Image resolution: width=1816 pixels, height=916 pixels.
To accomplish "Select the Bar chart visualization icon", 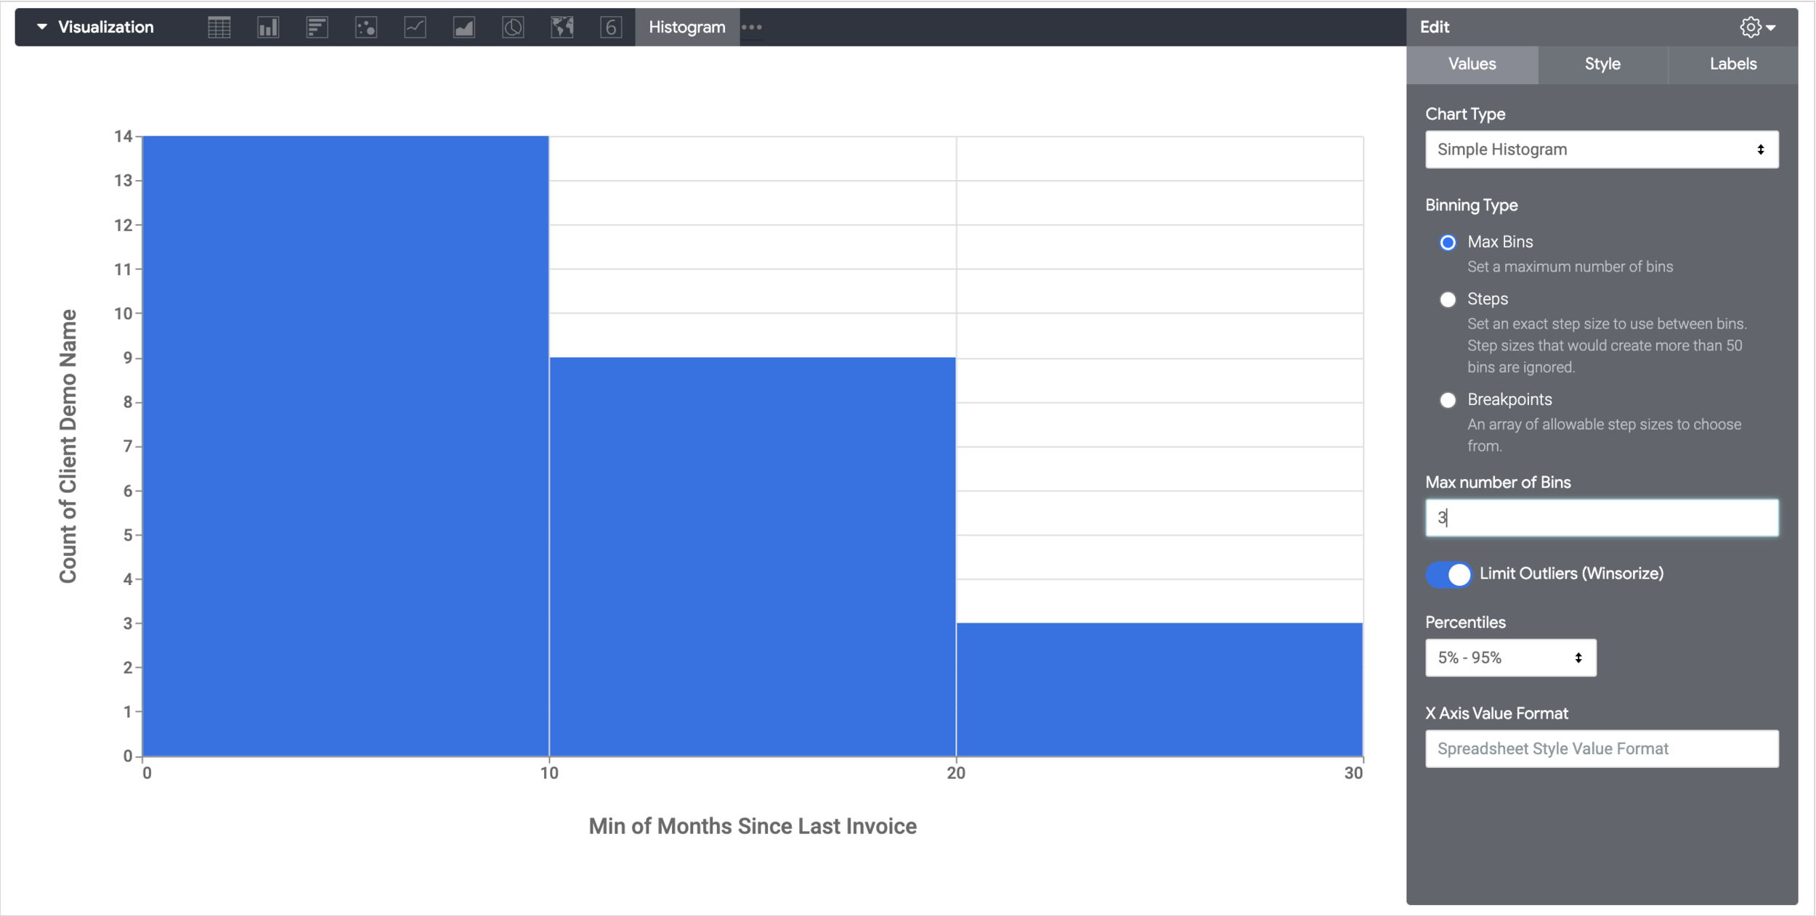I will click(x=317, y=28).
